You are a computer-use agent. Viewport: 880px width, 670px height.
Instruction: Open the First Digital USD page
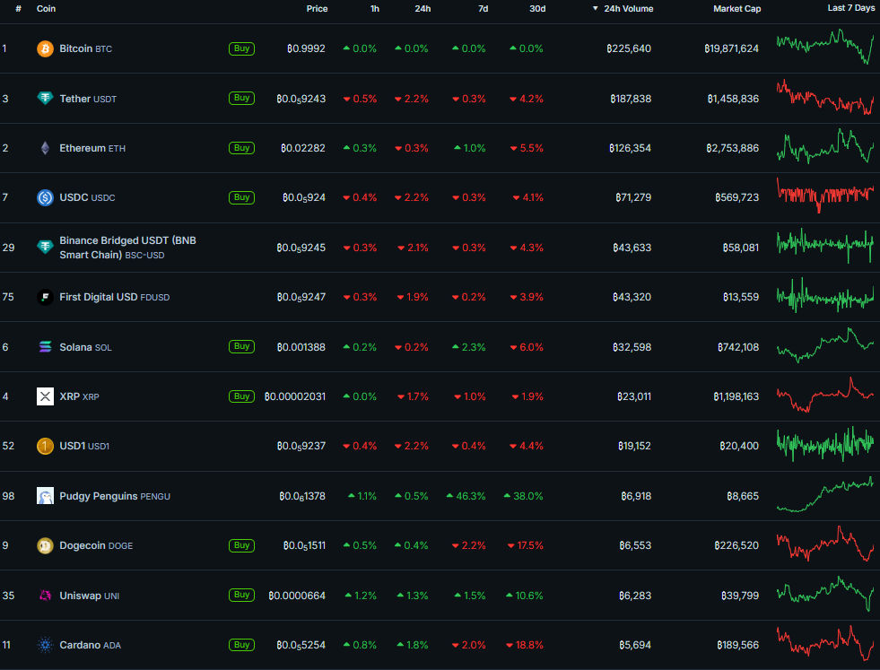pyautogui.click(x=115, y=297)
